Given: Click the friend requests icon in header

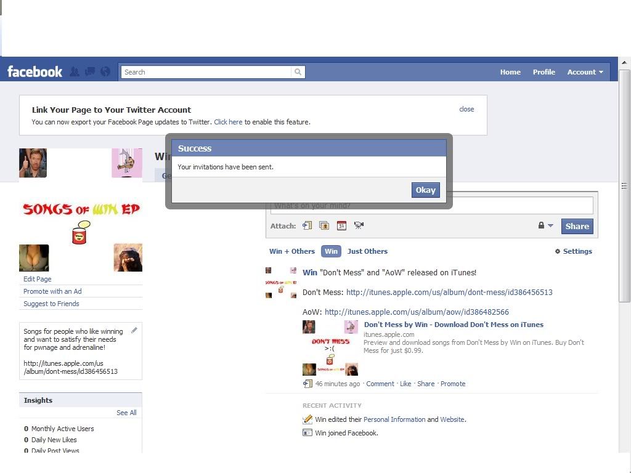Looking at the screenshot, I should tap(75, 71).
